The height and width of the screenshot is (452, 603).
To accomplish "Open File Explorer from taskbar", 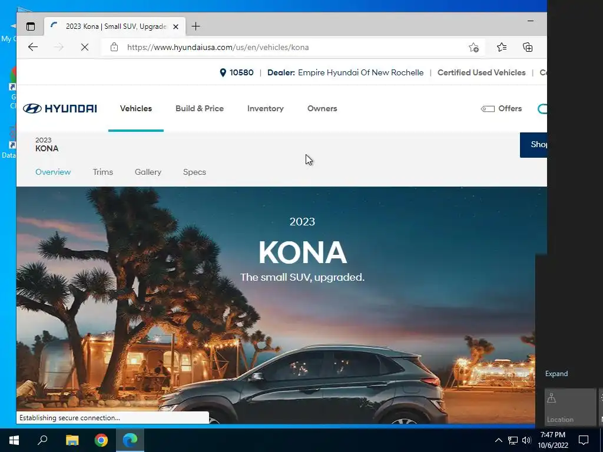I will tap(72, 440).
